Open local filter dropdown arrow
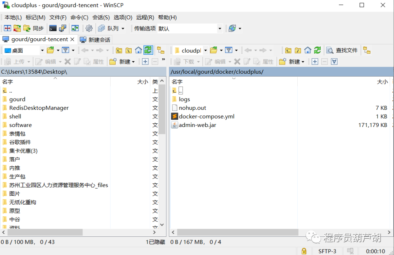The width and height of the screenshot is (394, 255). (73, 50)
